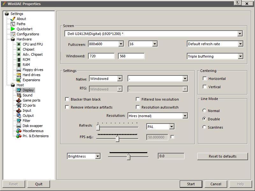Click the Filter monitor icon
Image resolution: width=255 pixels, height=191 pixels.
[19, 121]
